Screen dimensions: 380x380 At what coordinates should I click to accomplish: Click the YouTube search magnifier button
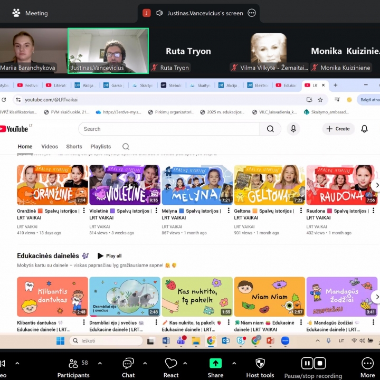point(270,129)
